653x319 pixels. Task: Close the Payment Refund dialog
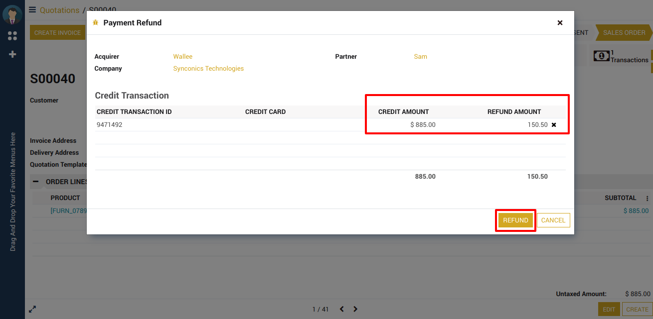[560, 23]
